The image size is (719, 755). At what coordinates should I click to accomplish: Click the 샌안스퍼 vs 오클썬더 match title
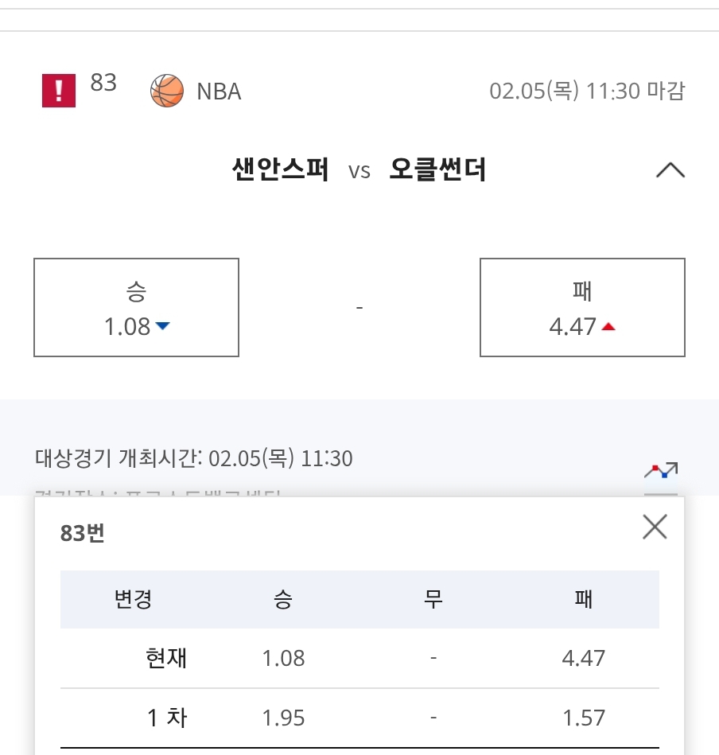359,170
